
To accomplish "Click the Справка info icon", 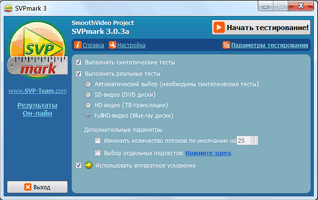I will (78, 45).
